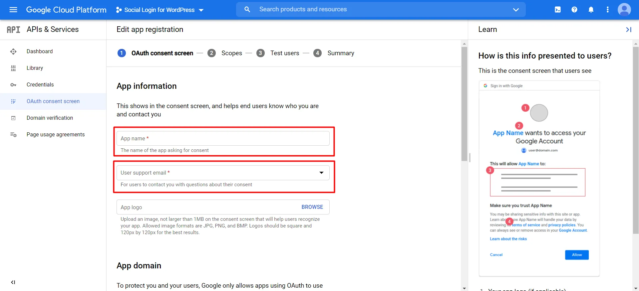639x291 pixels.
Task: Click the OAuth consent screen sidebar icon
Action: pos(13,101)
